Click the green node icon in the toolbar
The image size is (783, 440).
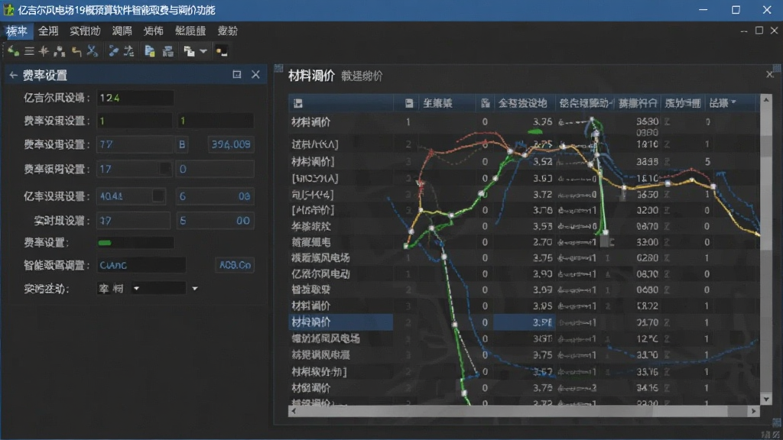tap(13, 51)
